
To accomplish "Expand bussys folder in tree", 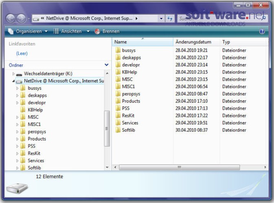I will (17, 88).
